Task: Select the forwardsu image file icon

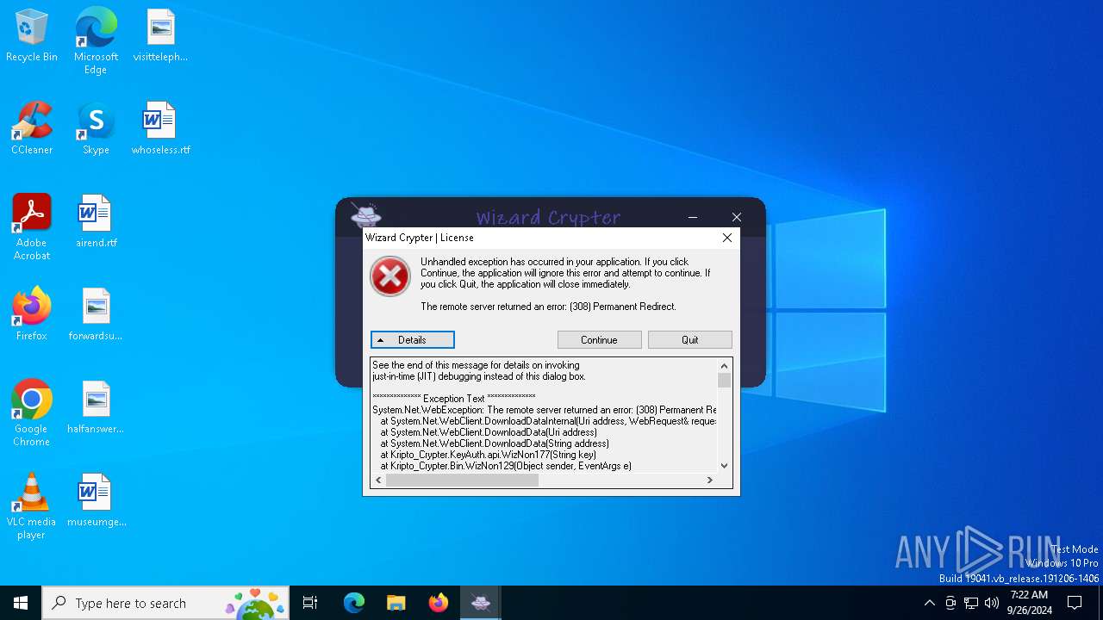Action: [96, 315]
